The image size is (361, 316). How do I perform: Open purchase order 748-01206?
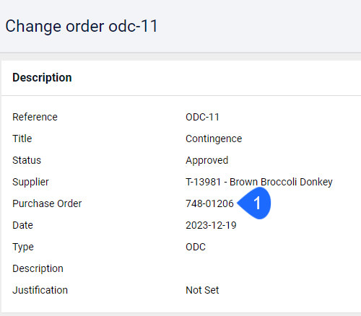209,203
